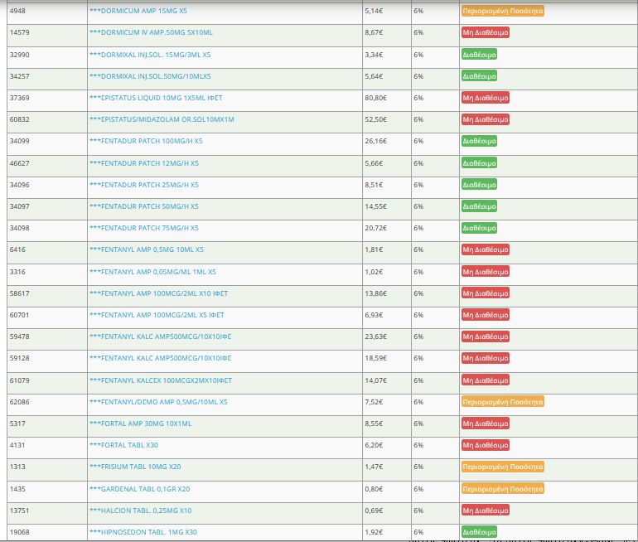This screenshot has height=542, width=638.
Task: Open the DORMICUM AMP 15MG X5 product link
Action: click(x=138, y=11)
